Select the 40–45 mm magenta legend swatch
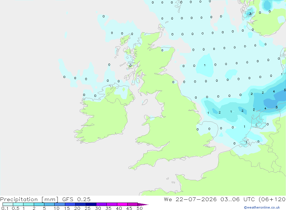 tap(122, 204)
